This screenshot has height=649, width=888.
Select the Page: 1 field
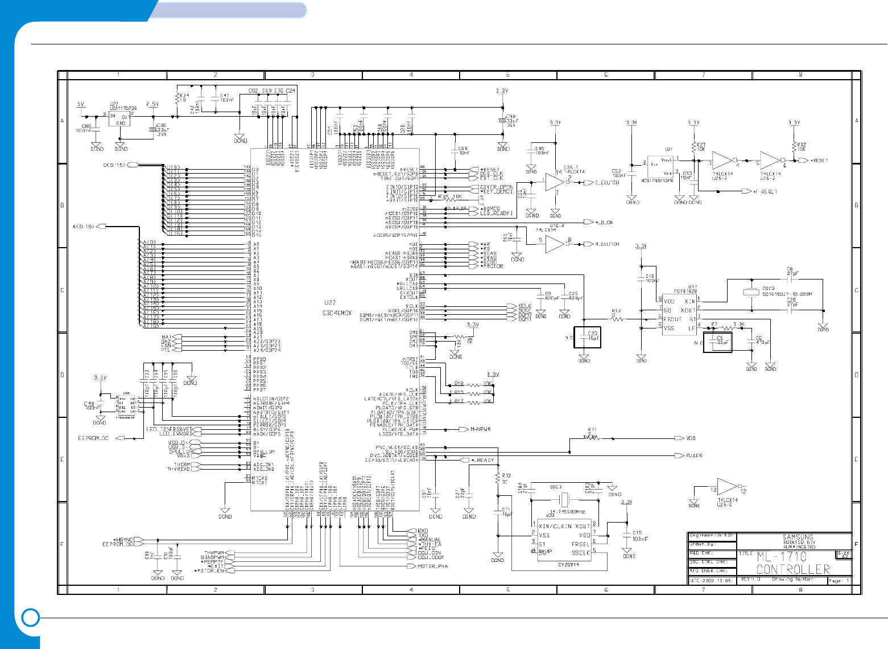pos(840,581)
